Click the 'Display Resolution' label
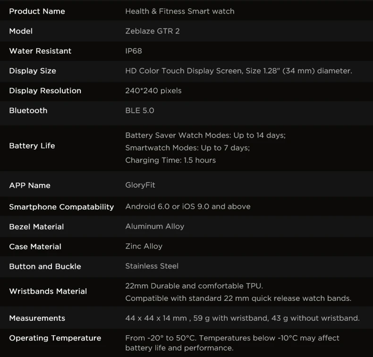The width and height of the screenshot is (373, 357). (x=45, y=91)
